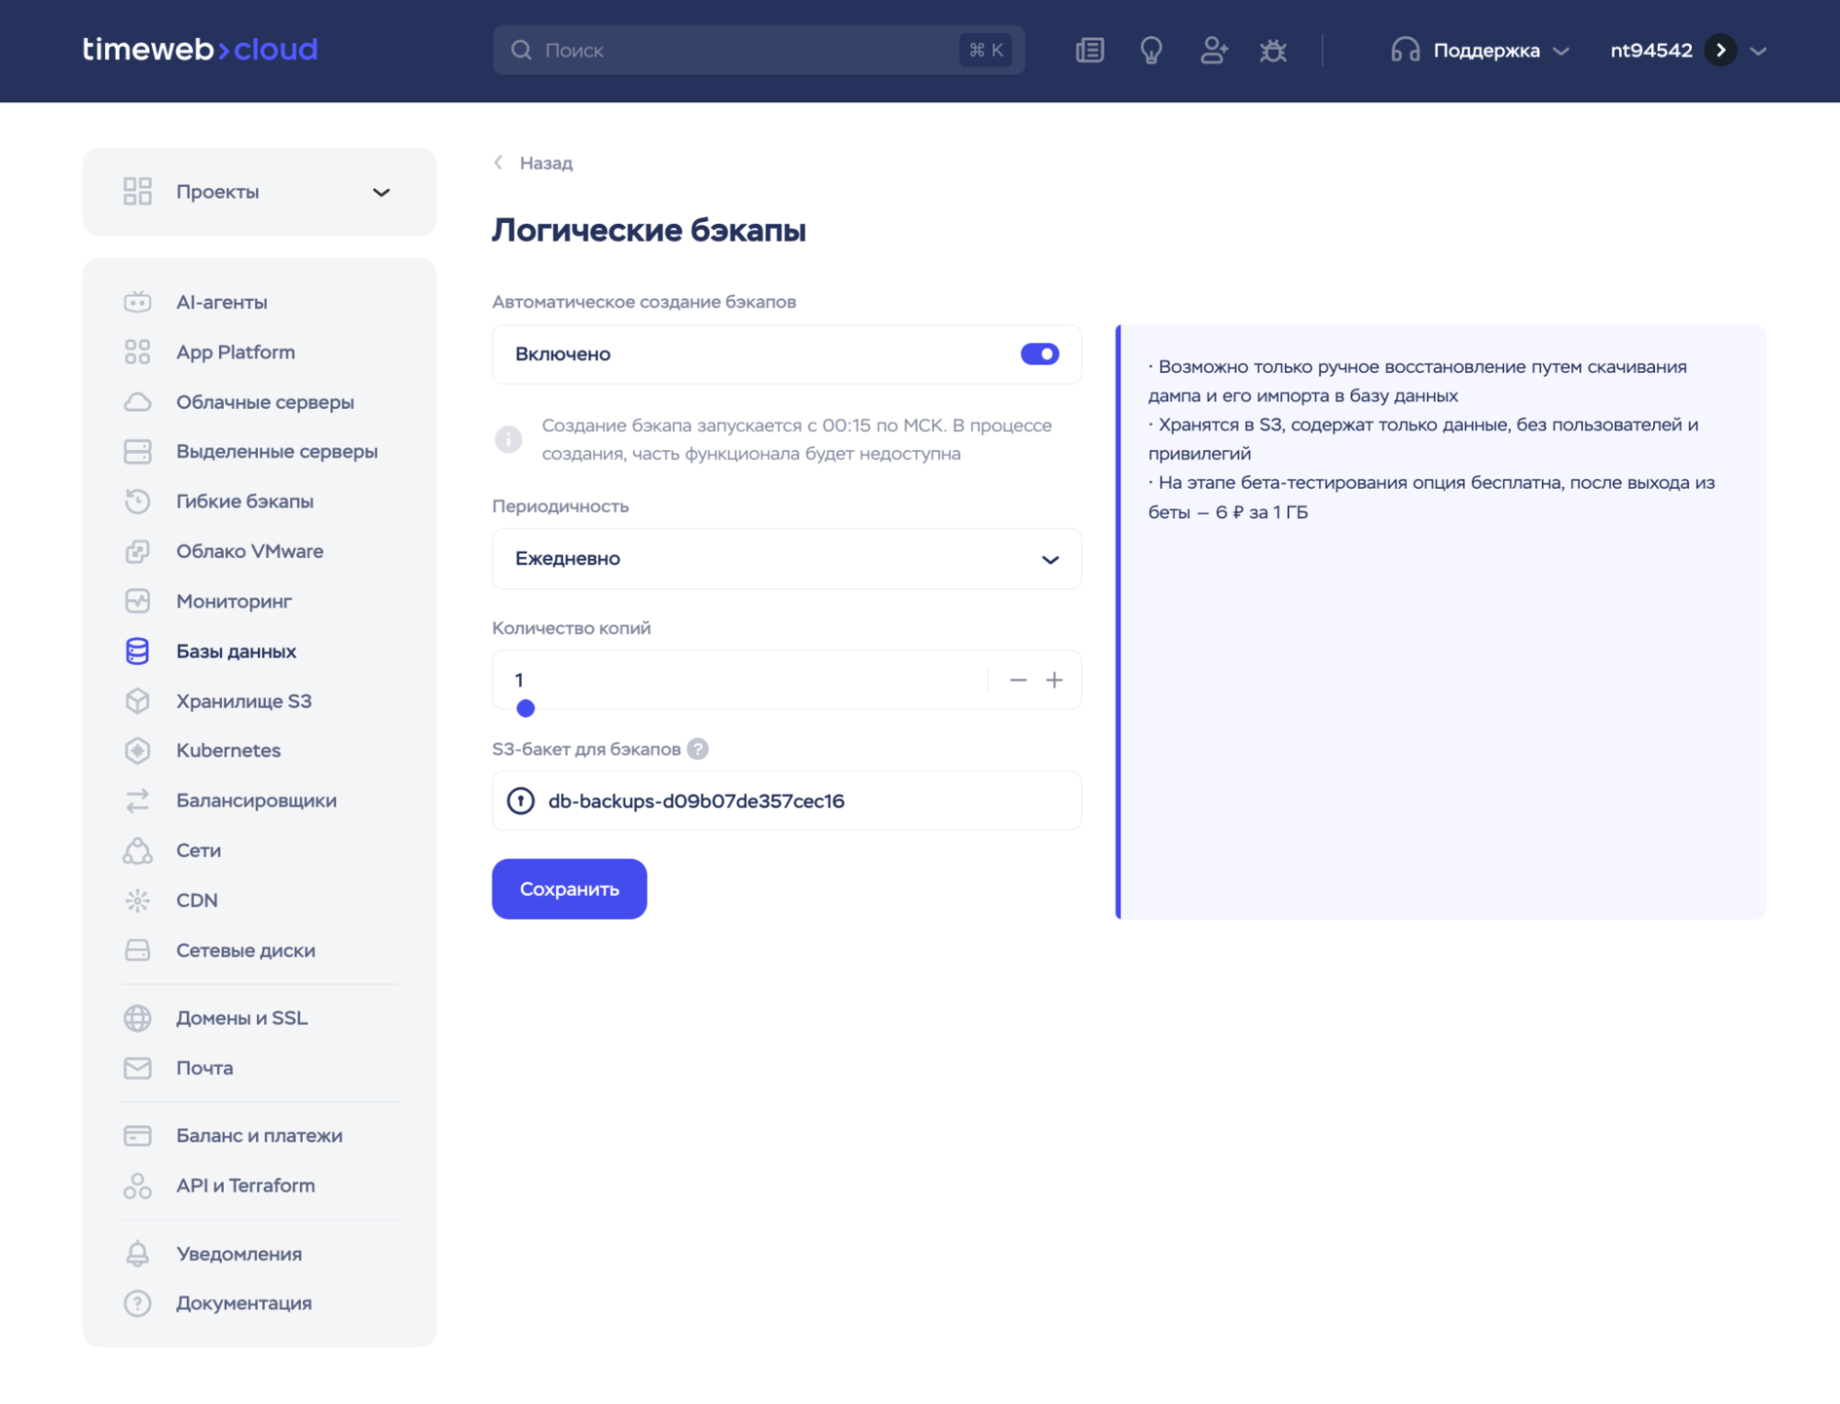Click the info icon near backup schedule note
Viewport: 1840px width, 1404px height.
[x=508, y=439]
